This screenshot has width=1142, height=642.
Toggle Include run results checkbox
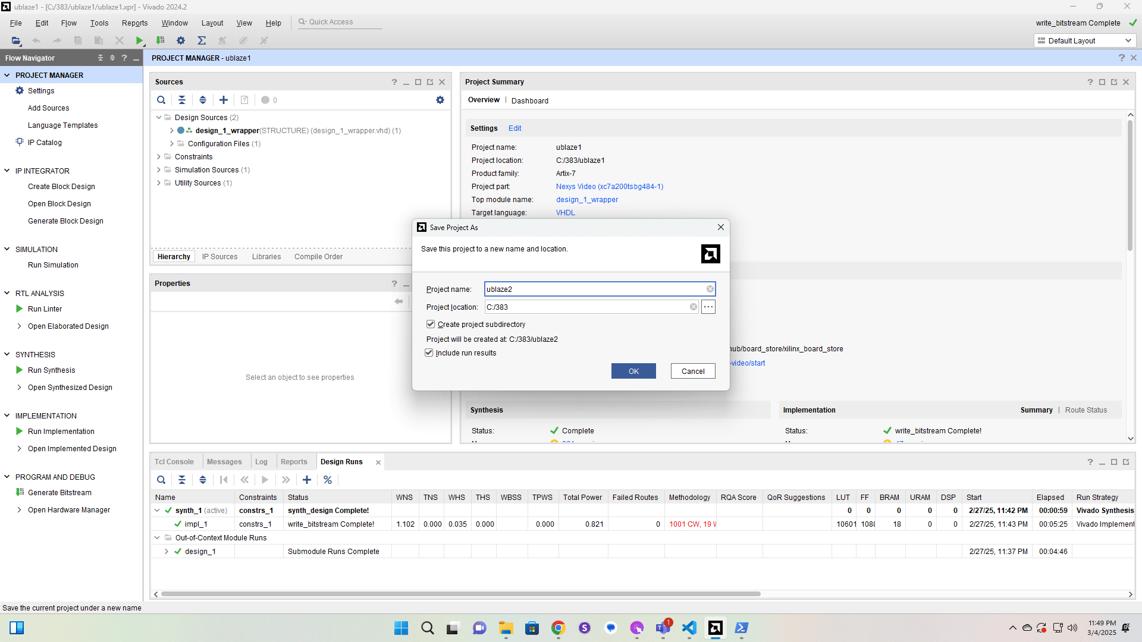(x=429, y=353)
